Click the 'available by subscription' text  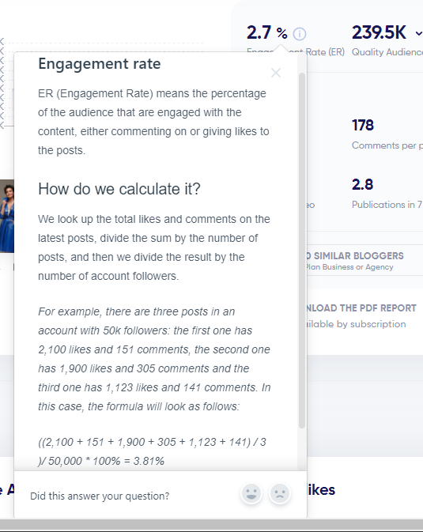(x=356, y=324)
